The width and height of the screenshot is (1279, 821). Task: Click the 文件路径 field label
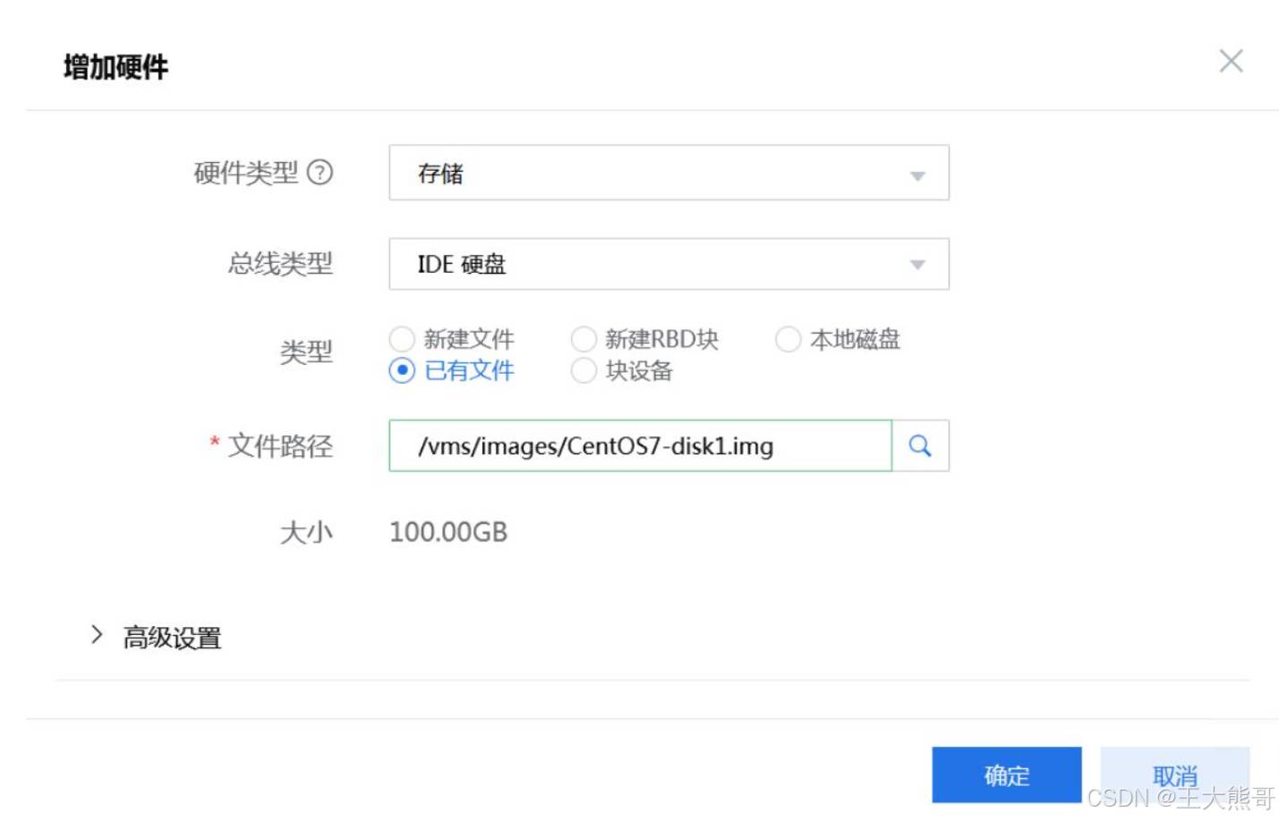click(x=280, y=445)
